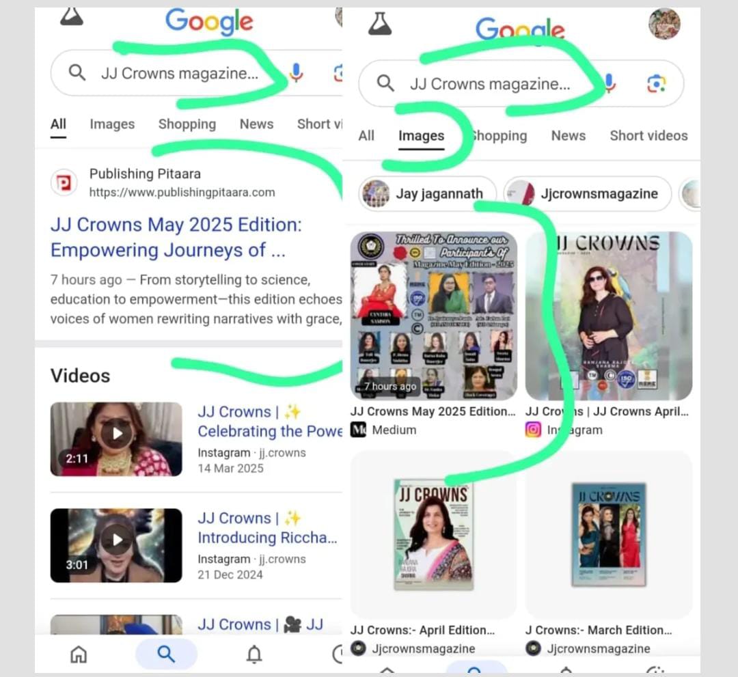
Task: Select the Jjcrownsmagazine filter chip
Action: 588,193
